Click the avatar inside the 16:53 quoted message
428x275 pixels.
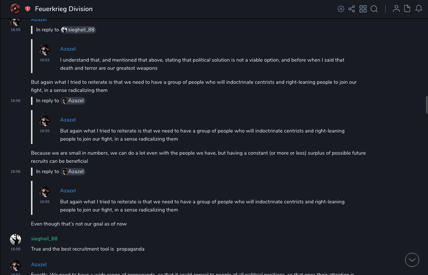45,50
